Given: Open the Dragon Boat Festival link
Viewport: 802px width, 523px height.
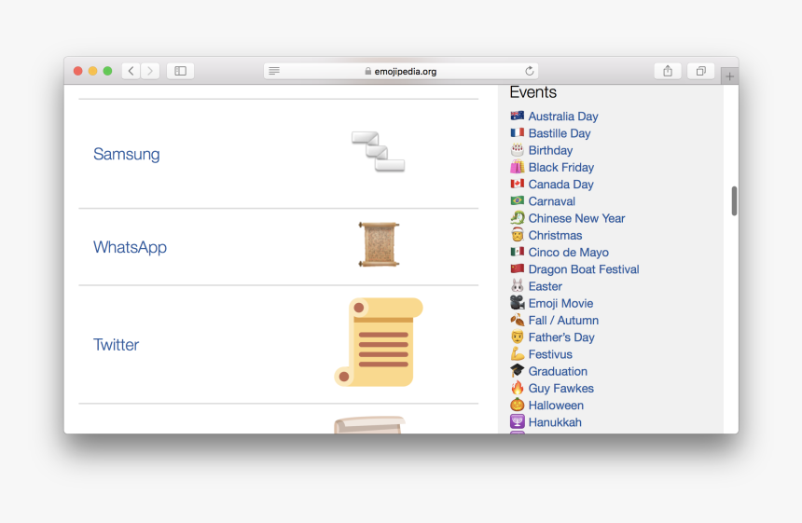Looking at the screenshot, I should (584, 268).
